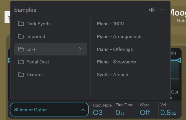Choose the Piano - Offerings sample
The width and height of the screenshot is (186, 120).
coord(115,49)
